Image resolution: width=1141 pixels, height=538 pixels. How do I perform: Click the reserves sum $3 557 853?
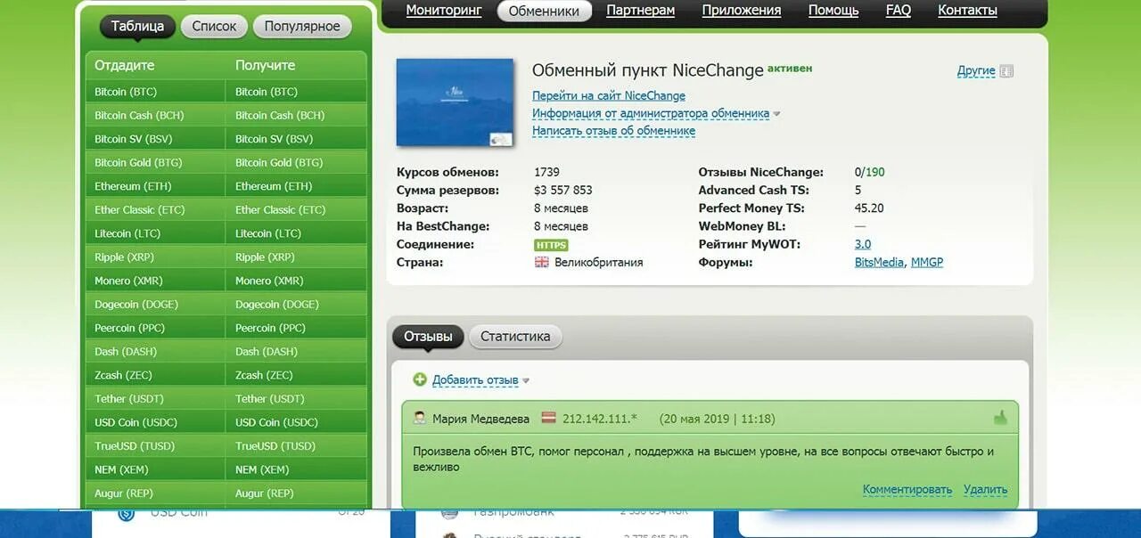tap(562, 191)
